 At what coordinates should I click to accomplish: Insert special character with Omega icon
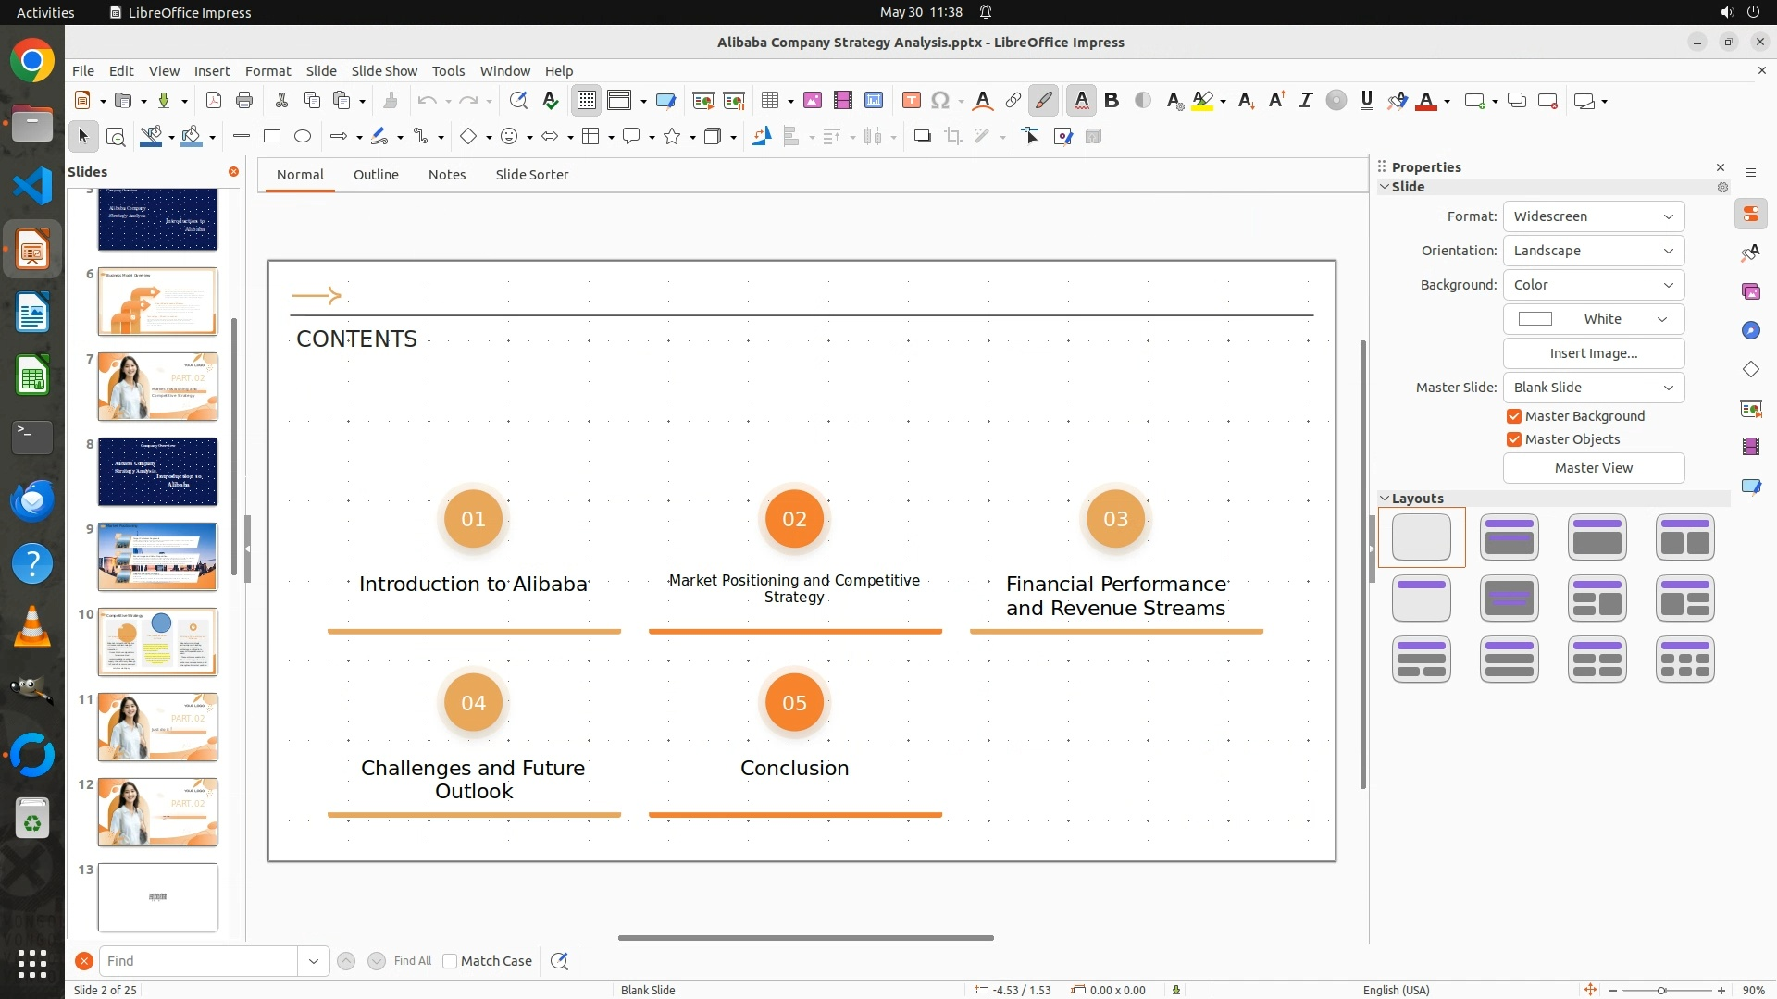pyautogui.click(x=940, y=101)
